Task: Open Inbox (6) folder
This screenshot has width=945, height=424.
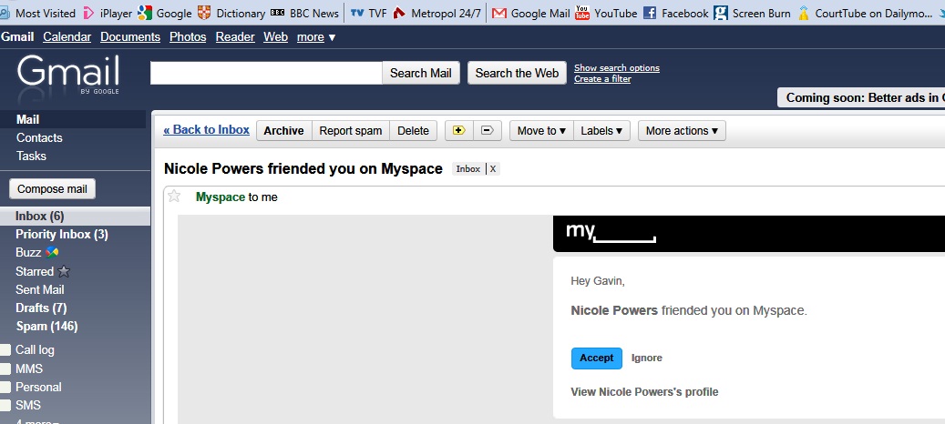Action: point(40,216)
